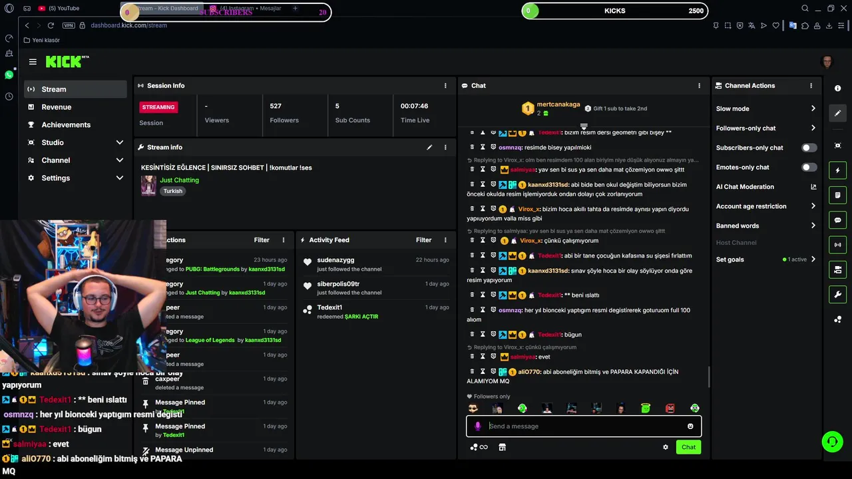
Task: Expand the Channel sidebar section
Action: point(120,160)
